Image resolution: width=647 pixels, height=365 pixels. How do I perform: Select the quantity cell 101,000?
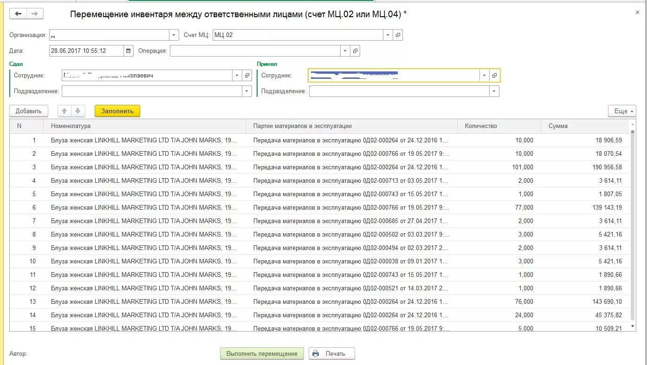tap(499, 167)
